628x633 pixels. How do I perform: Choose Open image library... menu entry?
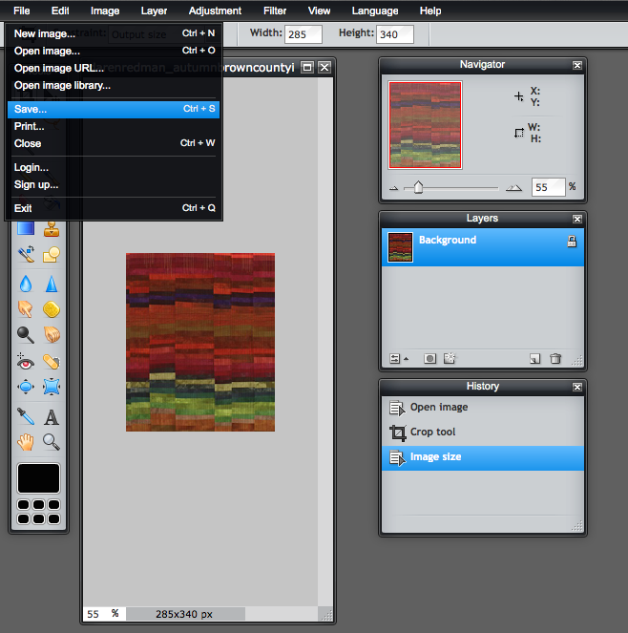point(114,86)
